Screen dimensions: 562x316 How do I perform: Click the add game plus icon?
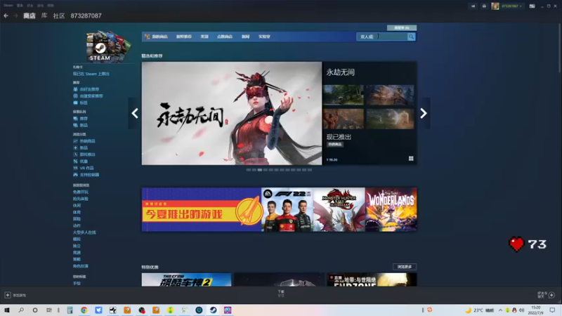[x=8, y=295]
